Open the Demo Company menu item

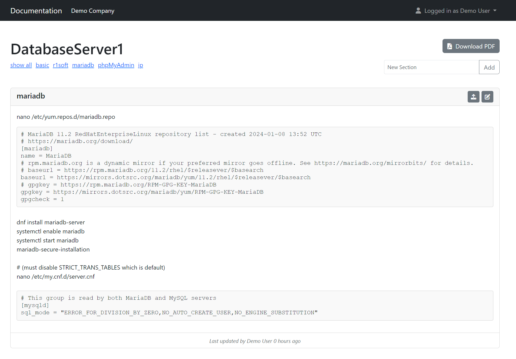93,11
